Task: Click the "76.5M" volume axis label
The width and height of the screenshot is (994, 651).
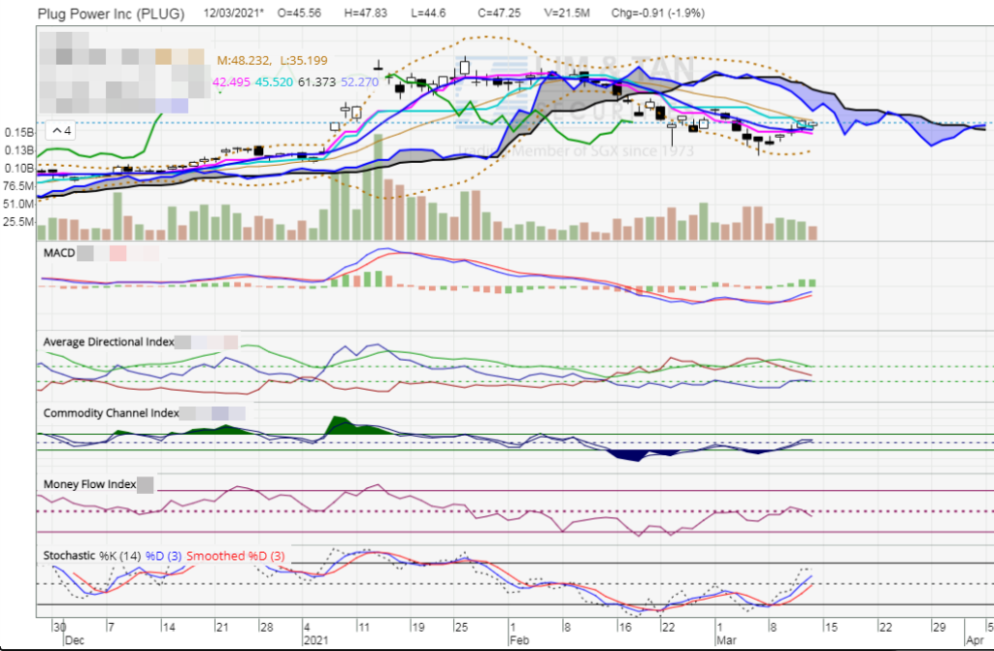Action: (19, 185)
